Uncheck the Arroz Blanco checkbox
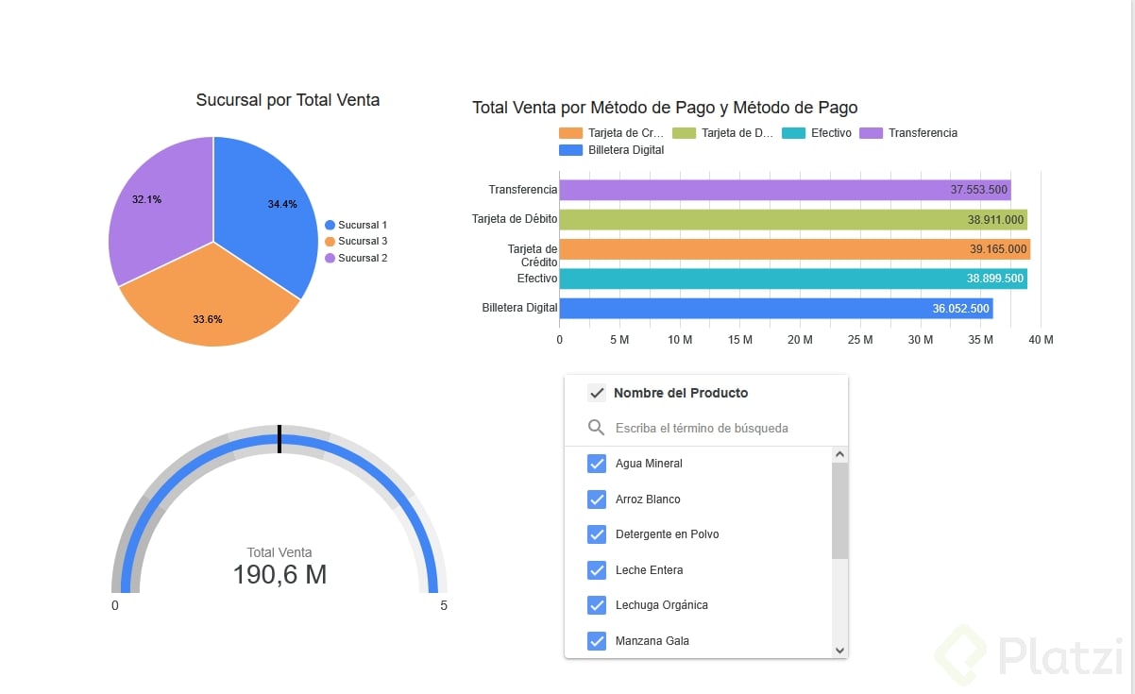The width and height of the screenshot is (1135, 694). coord(597,499)
